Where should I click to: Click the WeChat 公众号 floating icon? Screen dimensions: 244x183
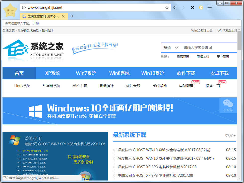(x=228, y=105)
